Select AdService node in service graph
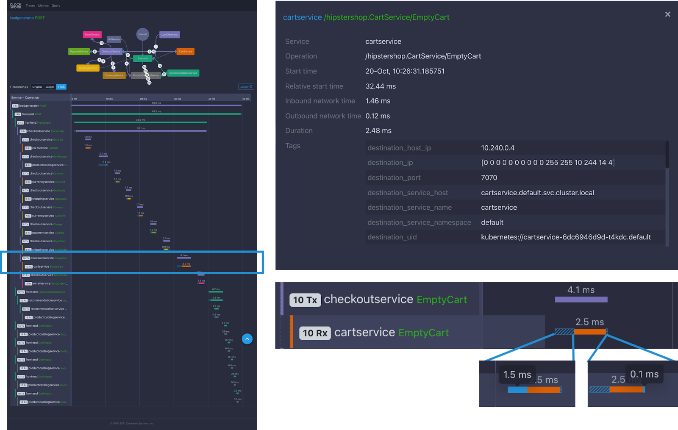The width and height of the screenshot is (678, 430). coord(114,39)
